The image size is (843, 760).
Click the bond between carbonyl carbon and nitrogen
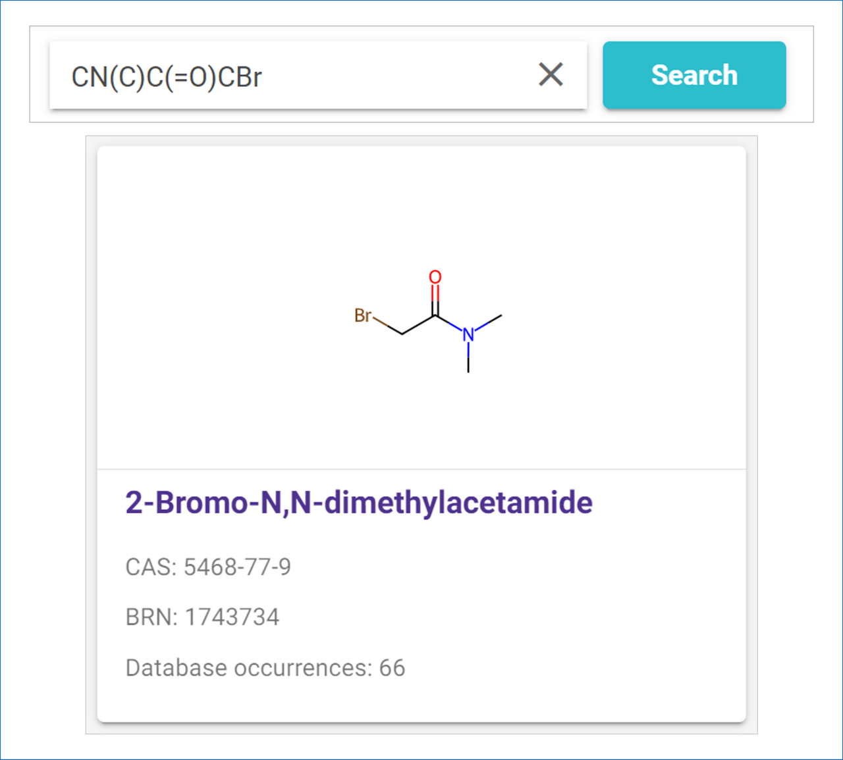[450, 324]
